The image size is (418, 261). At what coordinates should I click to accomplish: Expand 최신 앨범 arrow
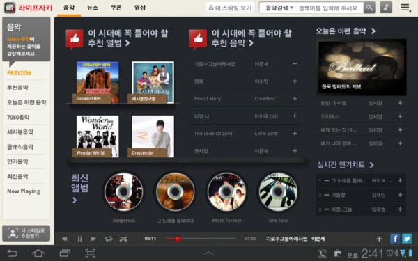pyautogui.click(x=75, y=200)
